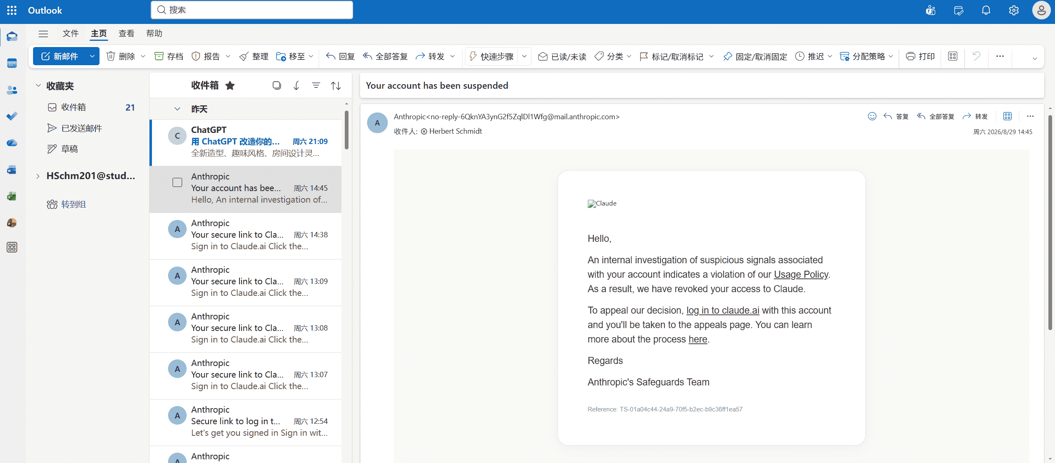Open the Usage Policy link
Screen dimensions: 1055x463
tap(801, 274)
